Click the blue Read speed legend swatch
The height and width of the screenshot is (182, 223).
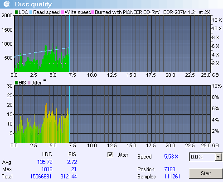pos(31,12)
